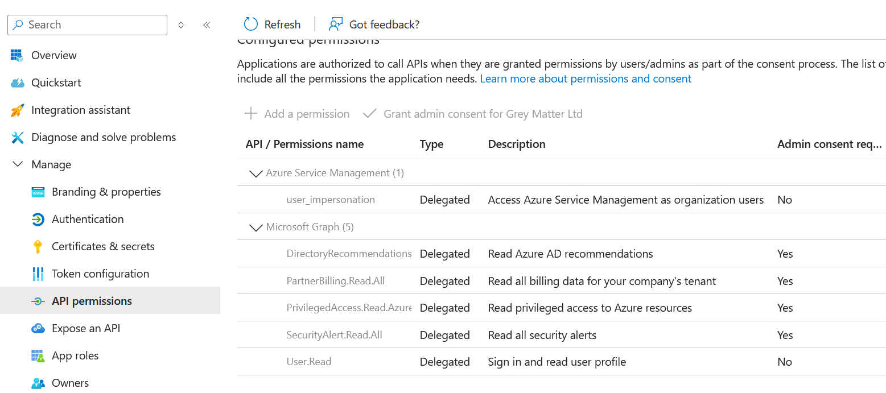The image size is (886, 393).
Task: Select the Authentication sidebar icon
Action: [38, 219]
